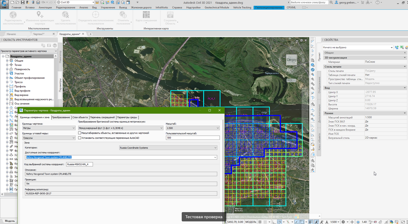This screenshot has height=224, width=408.
Task: Open the Civil 3D application menu button
Action: (5, 4)
